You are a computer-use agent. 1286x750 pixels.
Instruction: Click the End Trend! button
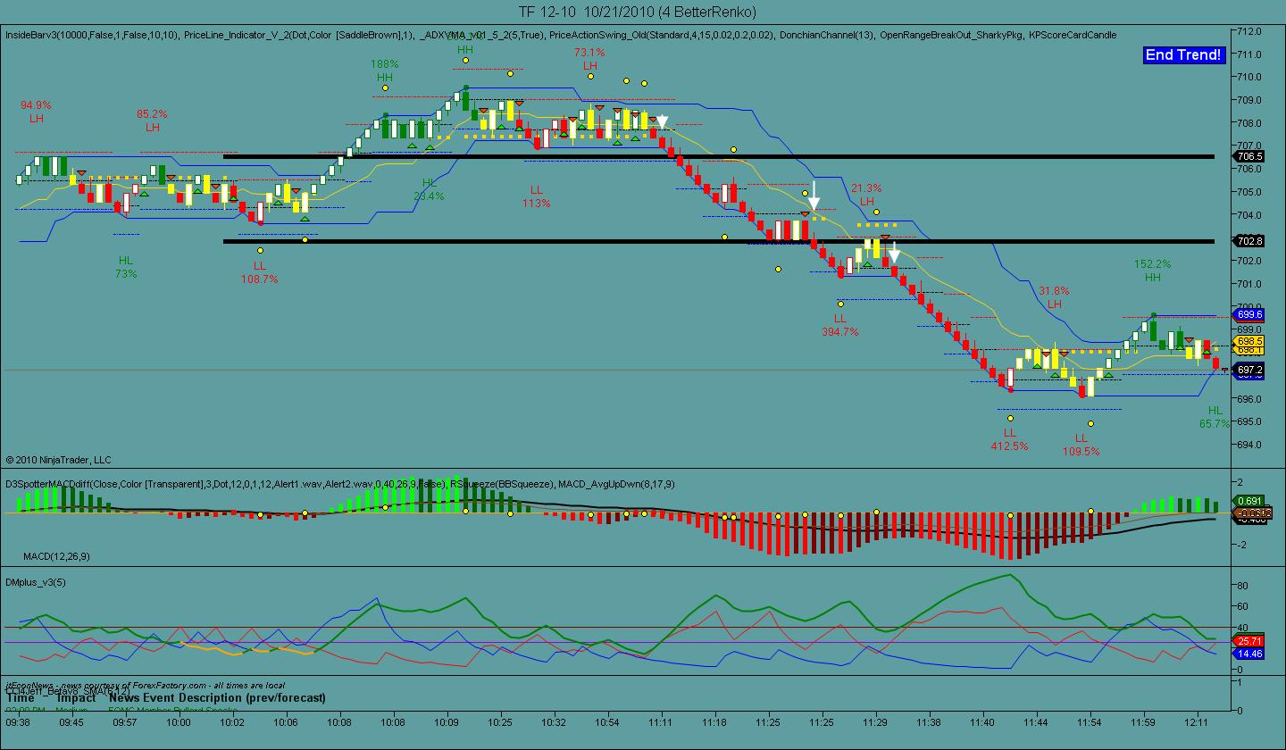(1183, 55)
